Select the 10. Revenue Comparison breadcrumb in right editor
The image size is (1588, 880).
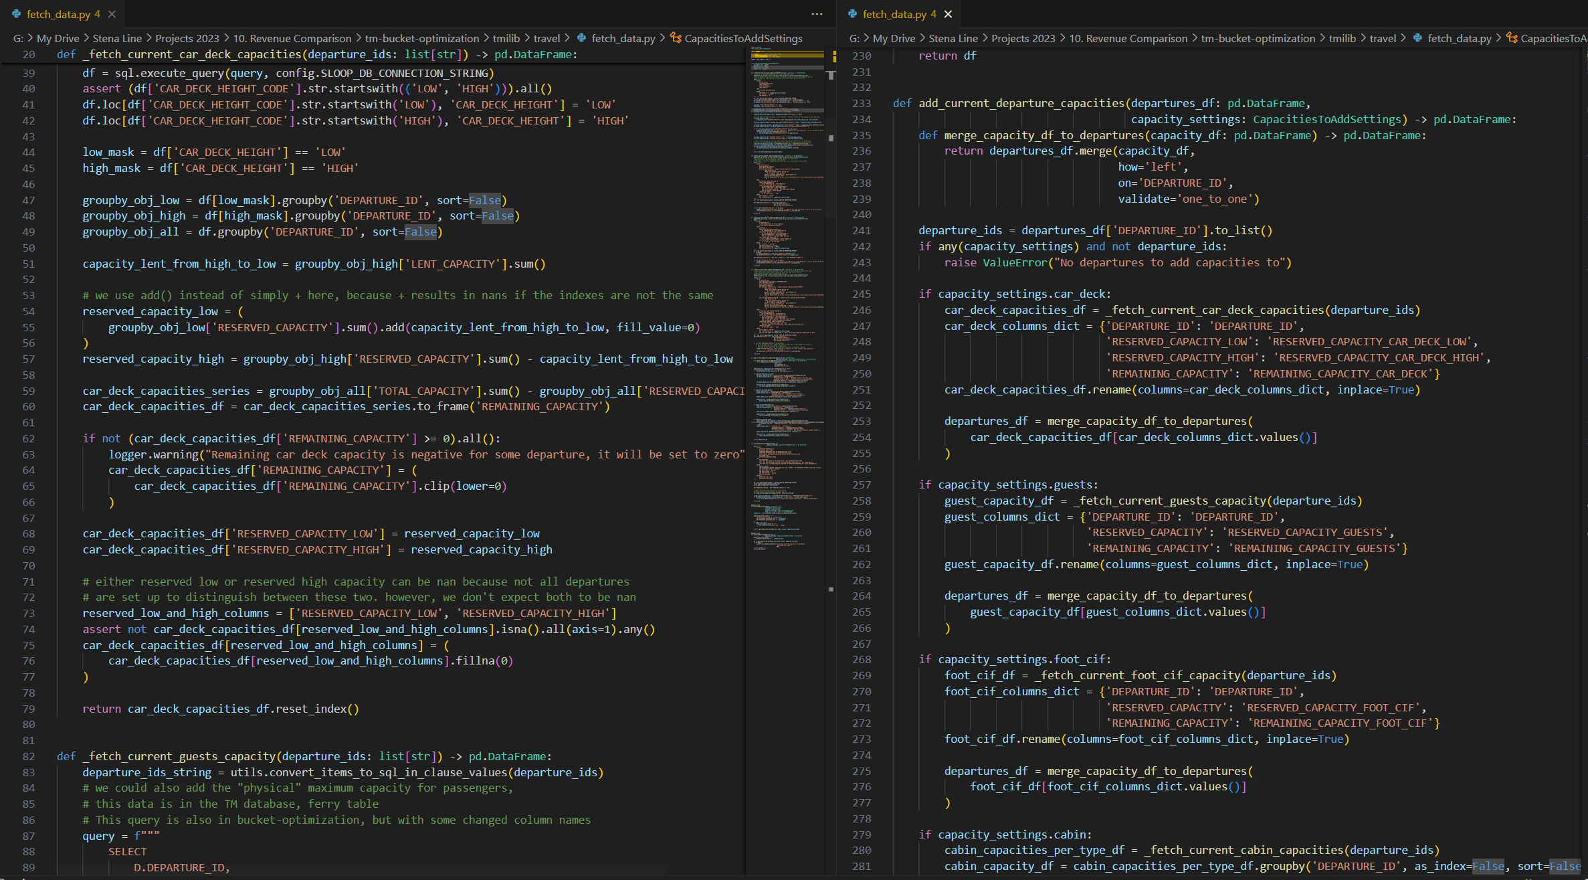(x=1128, y=38)
